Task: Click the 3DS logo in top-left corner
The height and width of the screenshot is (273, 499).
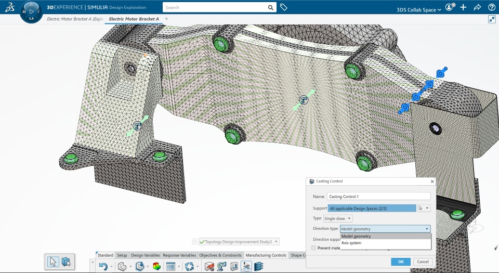Action: tap(9, 7)
